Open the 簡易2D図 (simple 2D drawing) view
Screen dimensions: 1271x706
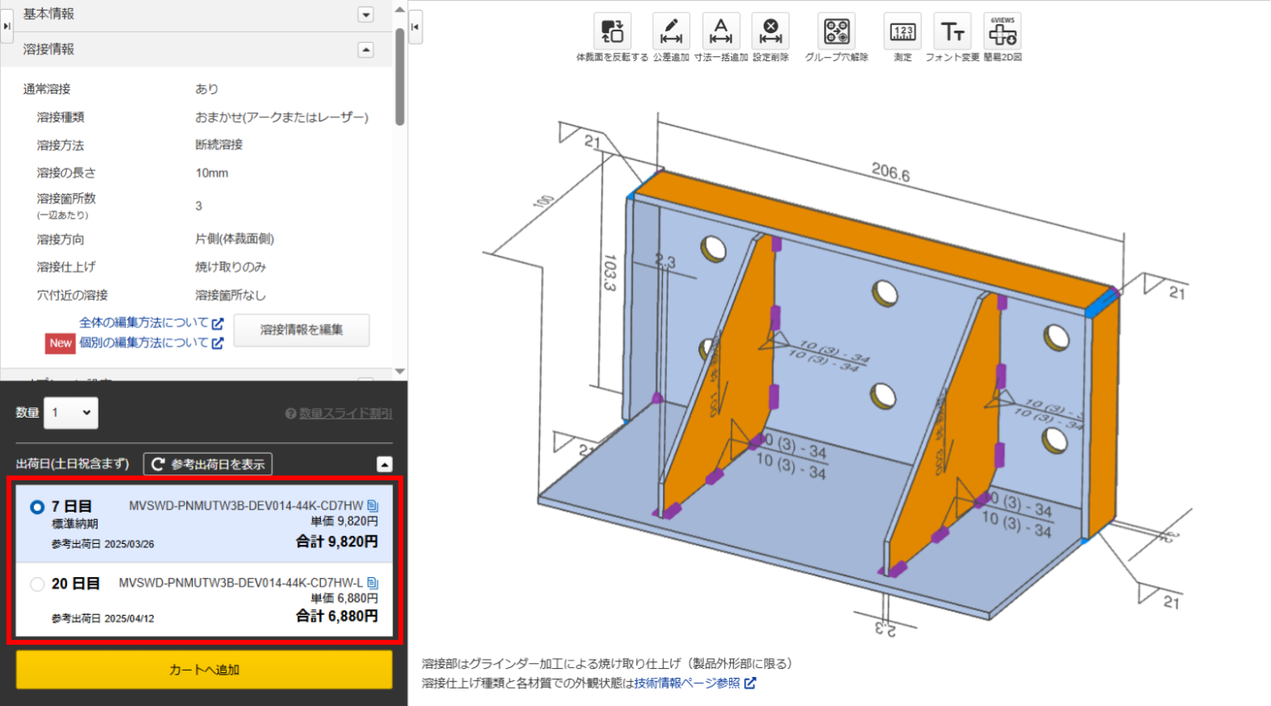1002,31
